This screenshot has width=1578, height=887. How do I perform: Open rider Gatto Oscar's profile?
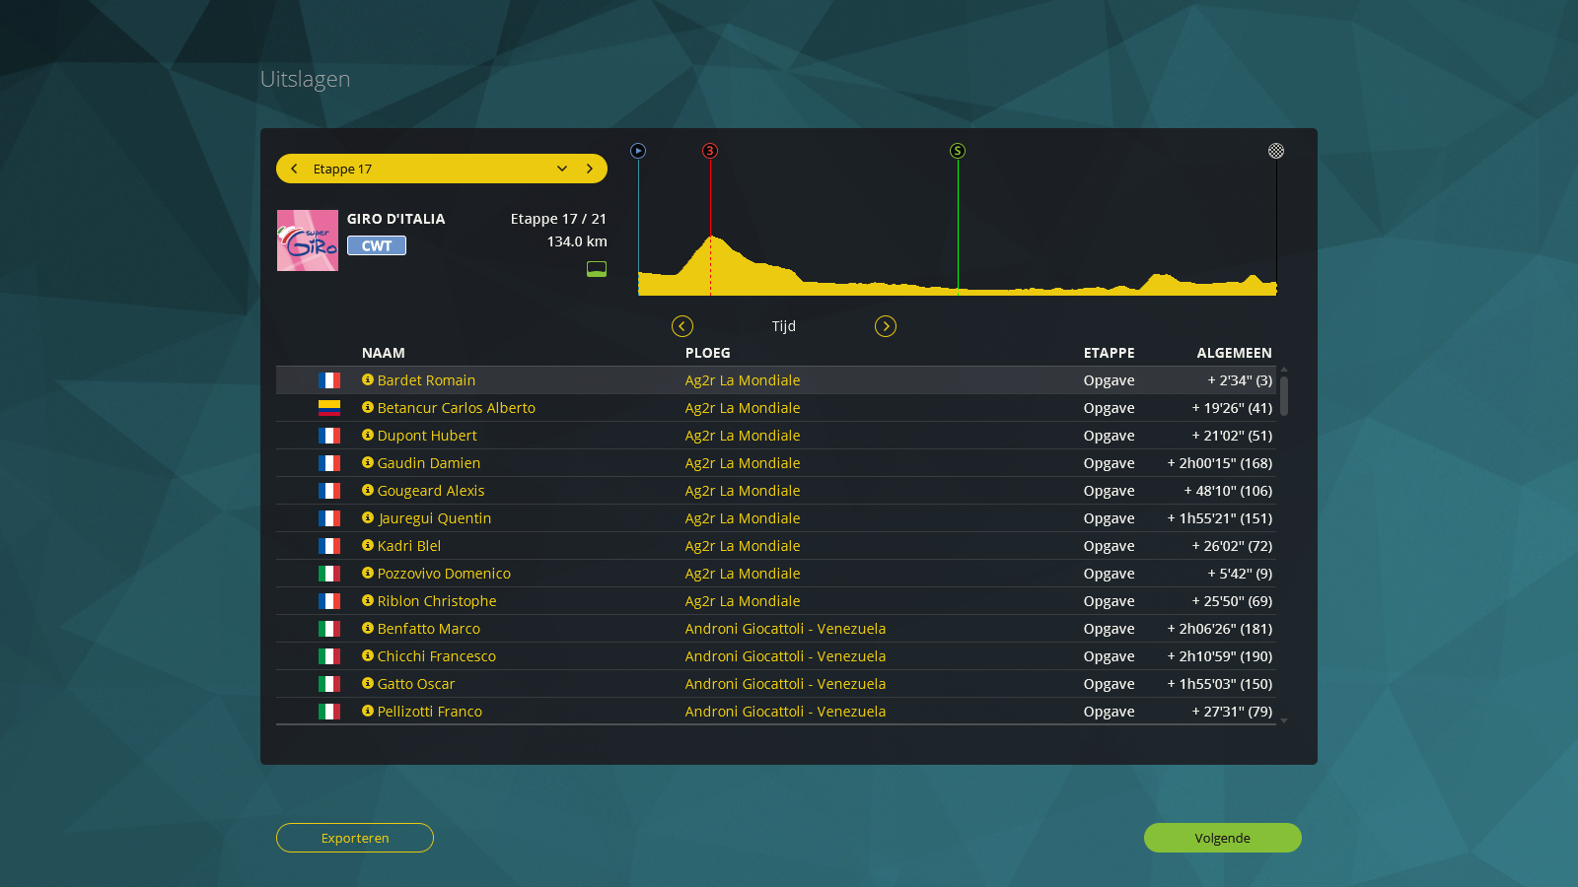point(416,684)
